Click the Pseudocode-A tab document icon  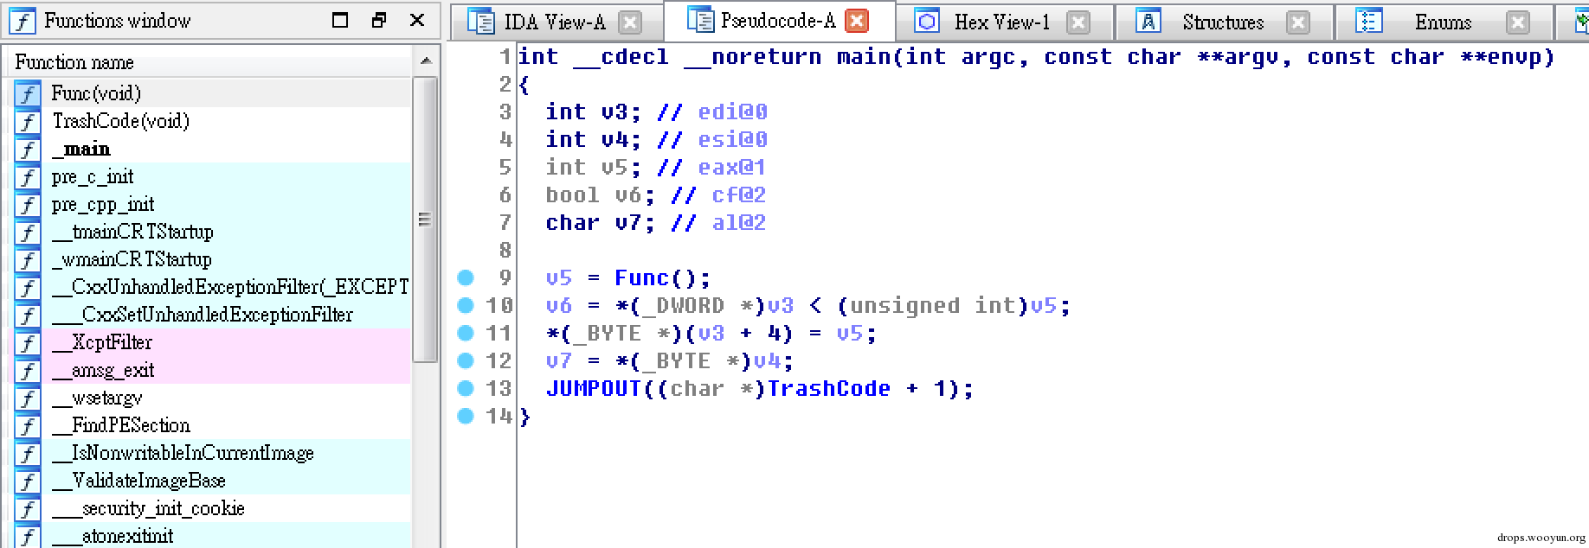click(700, 19)
